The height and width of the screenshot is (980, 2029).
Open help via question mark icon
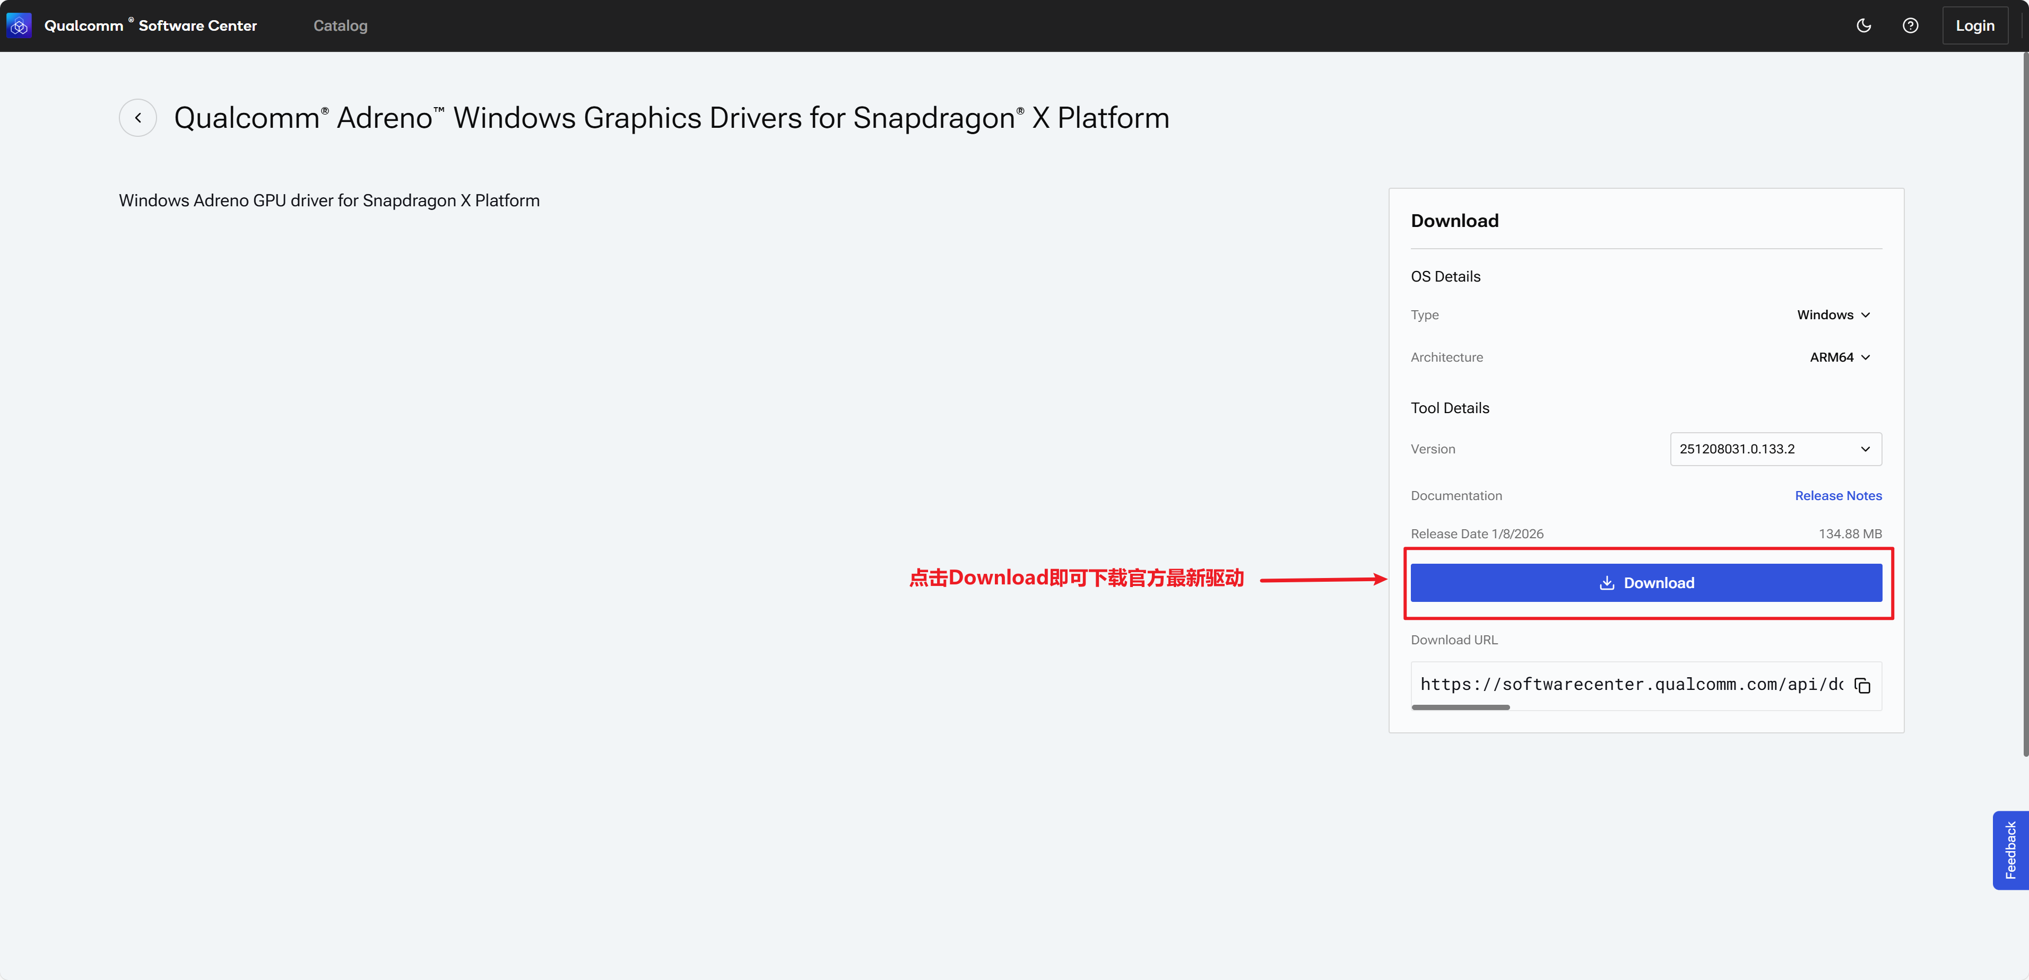[1910, 26]
